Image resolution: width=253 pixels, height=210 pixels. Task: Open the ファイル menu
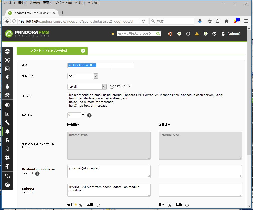pyautogui.click(x=9, y=3)
